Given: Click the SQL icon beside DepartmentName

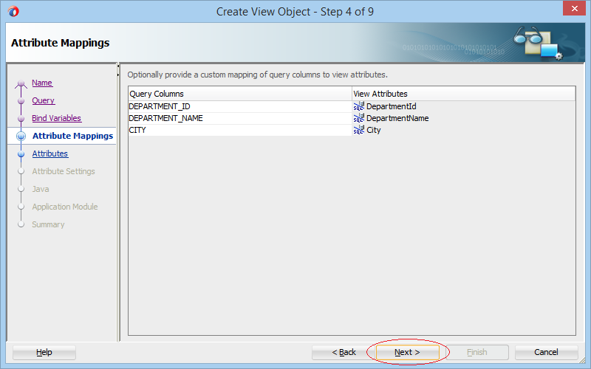Looking at the screenshot, I should pos(359,118).
